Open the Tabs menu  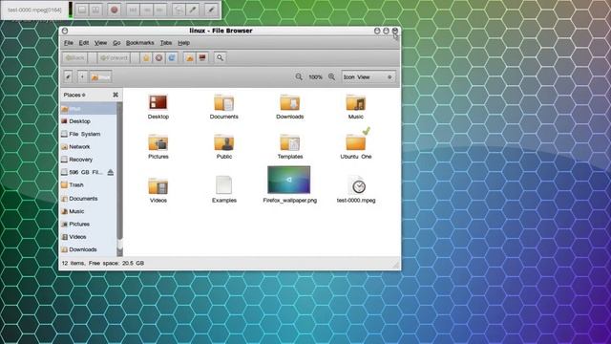[166, 43]
